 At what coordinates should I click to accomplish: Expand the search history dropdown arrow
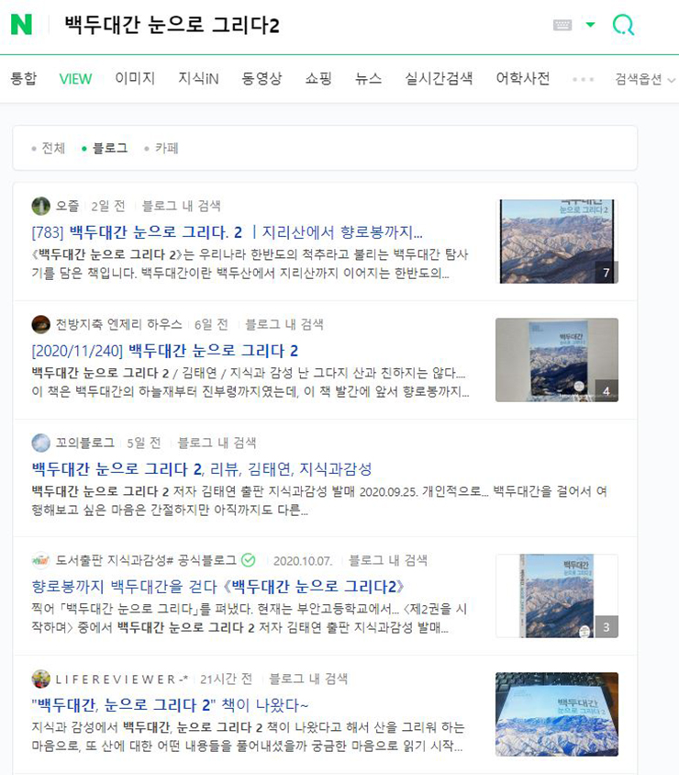[590, 24]
